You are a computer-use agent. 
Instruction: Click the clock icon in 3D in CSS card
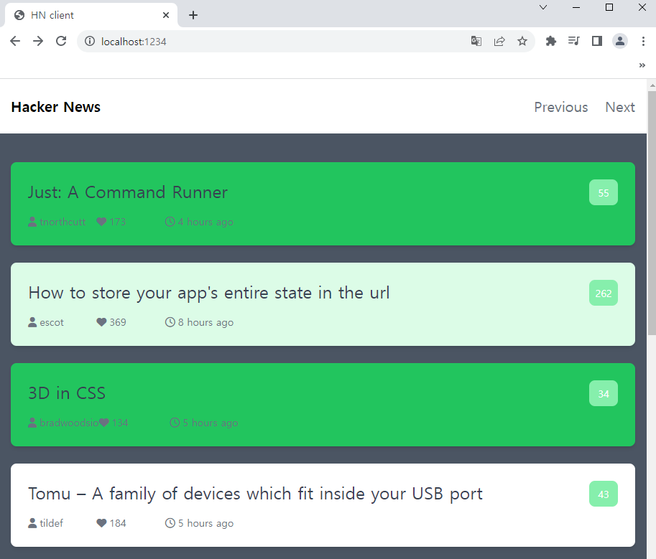(x=175, y=423)
